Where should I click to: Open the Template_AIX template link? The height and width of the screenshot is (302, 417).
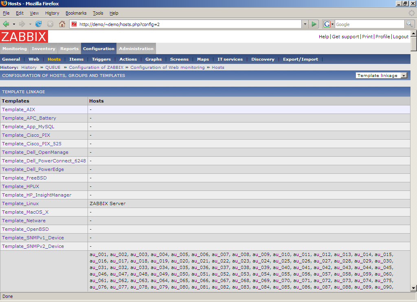coord(18,109)
